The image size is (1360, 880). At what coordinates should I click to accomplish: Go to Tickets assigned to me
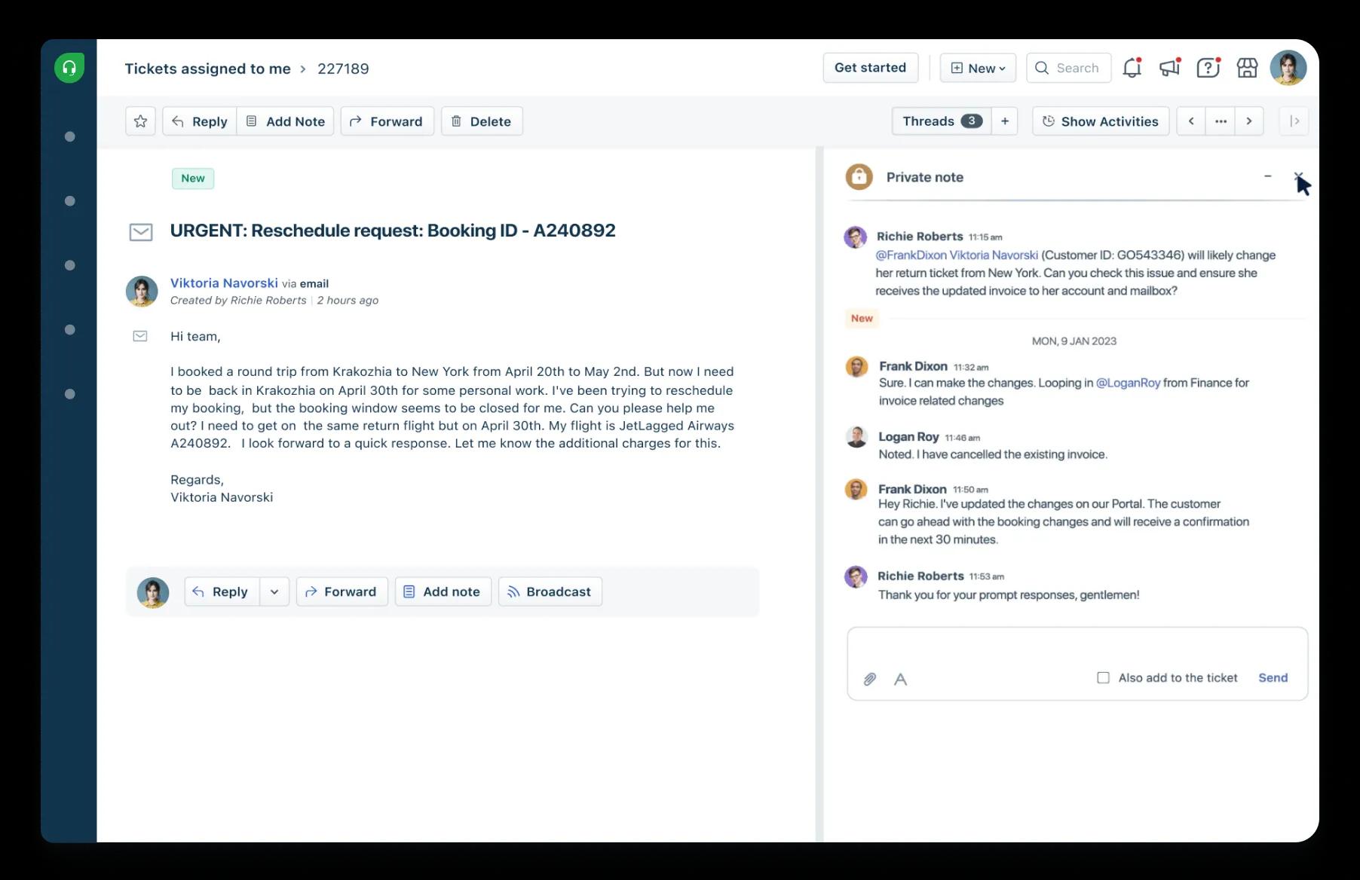click(207, 69)
